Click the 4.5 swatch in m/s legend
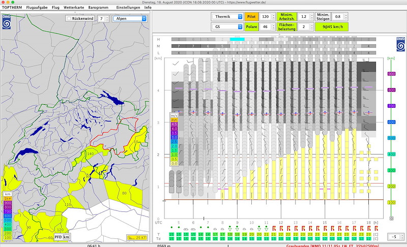407x247 pixels. tap(174, 125)
